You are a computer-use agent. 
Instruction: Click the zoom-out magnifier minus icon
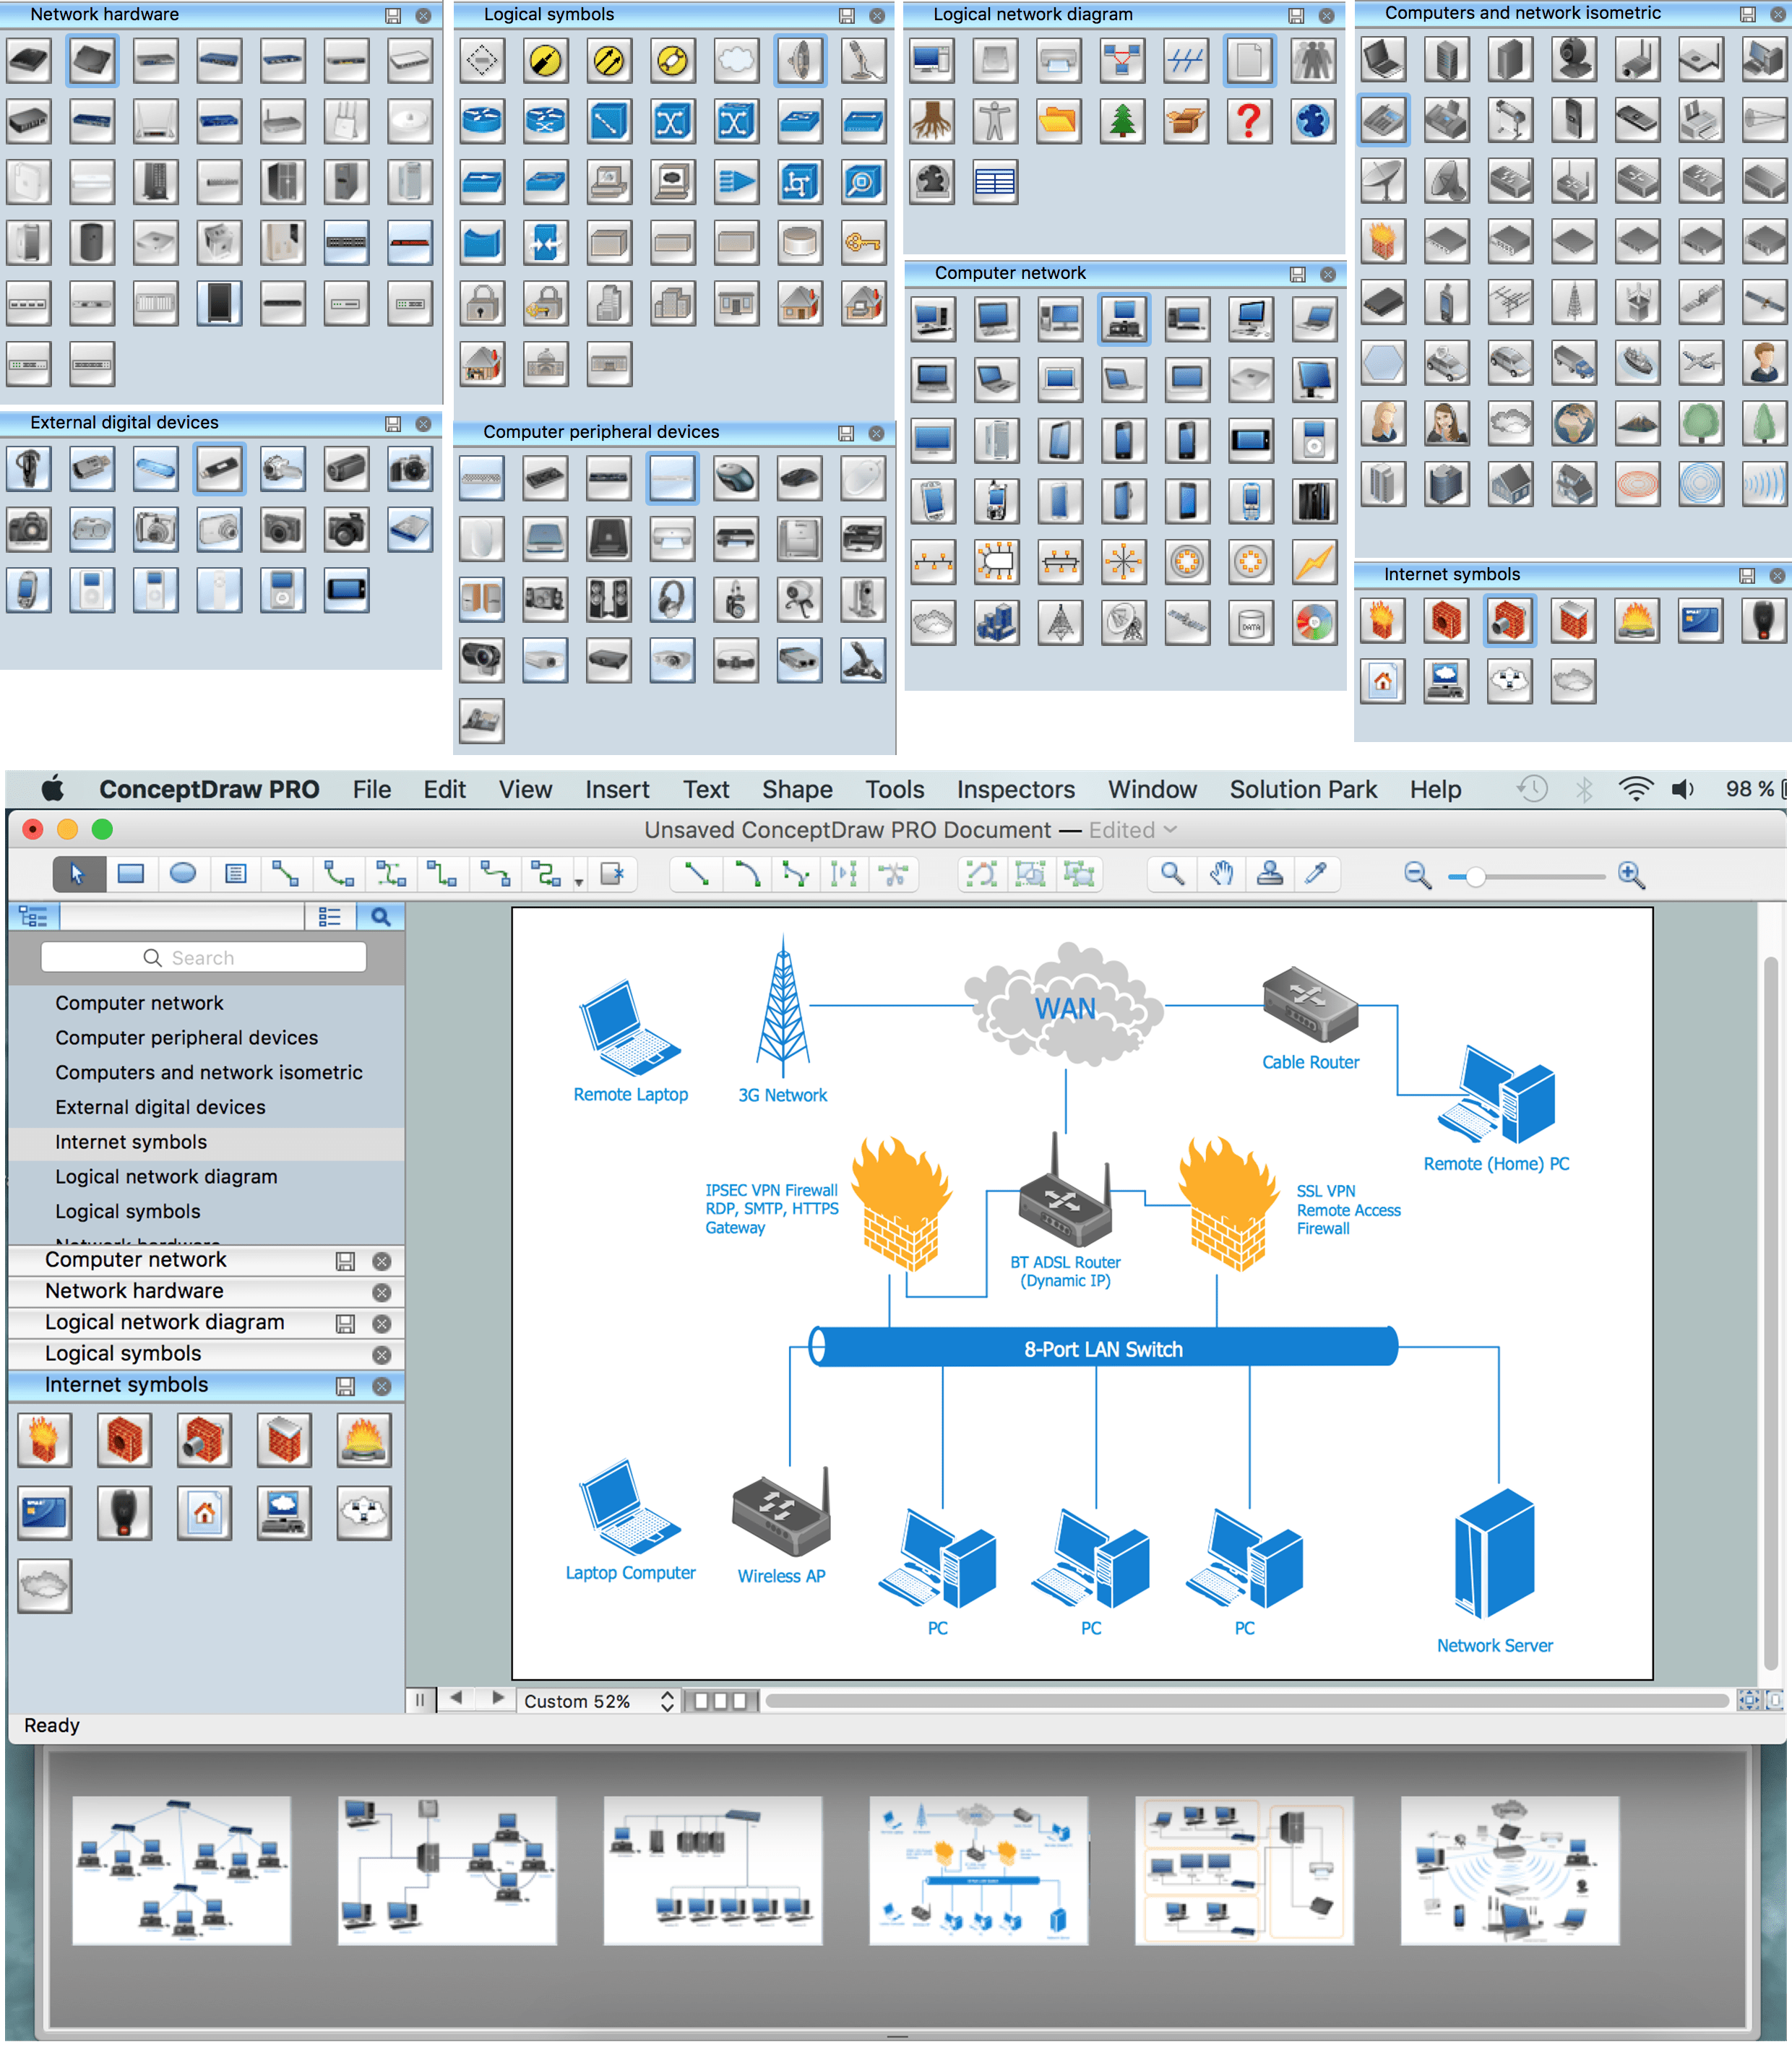(1417, 875)
